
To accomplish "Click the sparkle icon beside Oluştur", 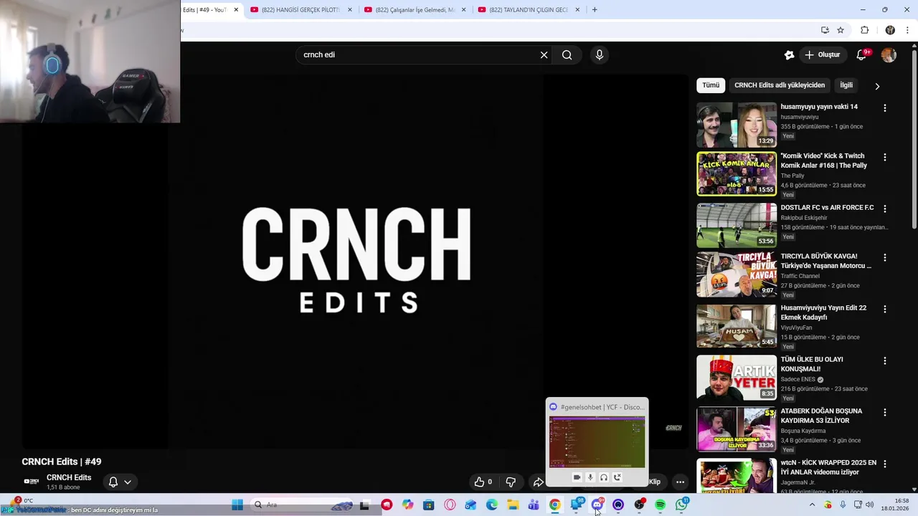I will click(x=789, y=55).
